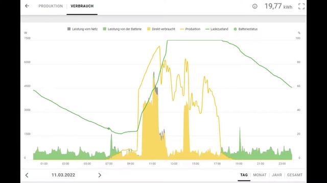The height and width of the screenshot is (183, 327).
Task: Toggle the Batteriestatus legend entry
Action: coord(245,29)
